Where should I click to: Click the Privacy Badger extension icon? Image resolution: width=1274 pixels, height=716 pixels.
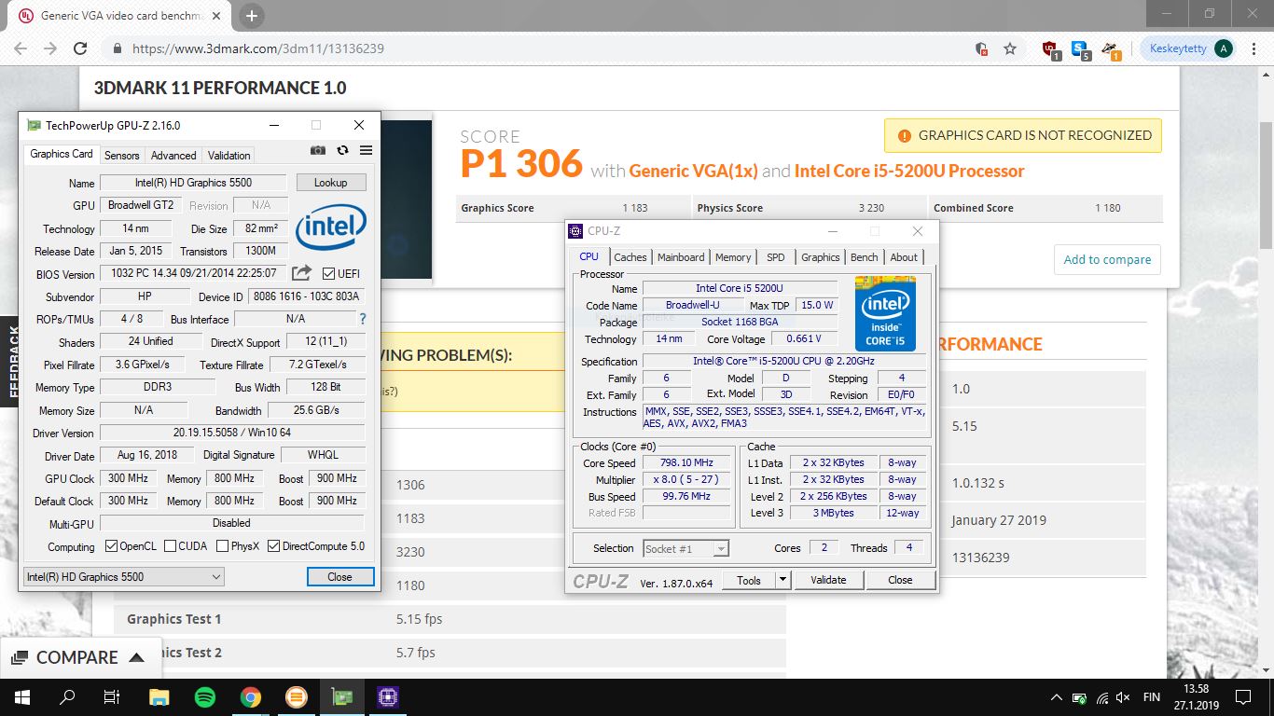(x=1110, y=49)
